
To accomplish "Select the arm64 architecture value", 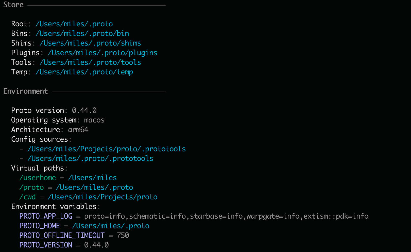I will pos(78,130).
